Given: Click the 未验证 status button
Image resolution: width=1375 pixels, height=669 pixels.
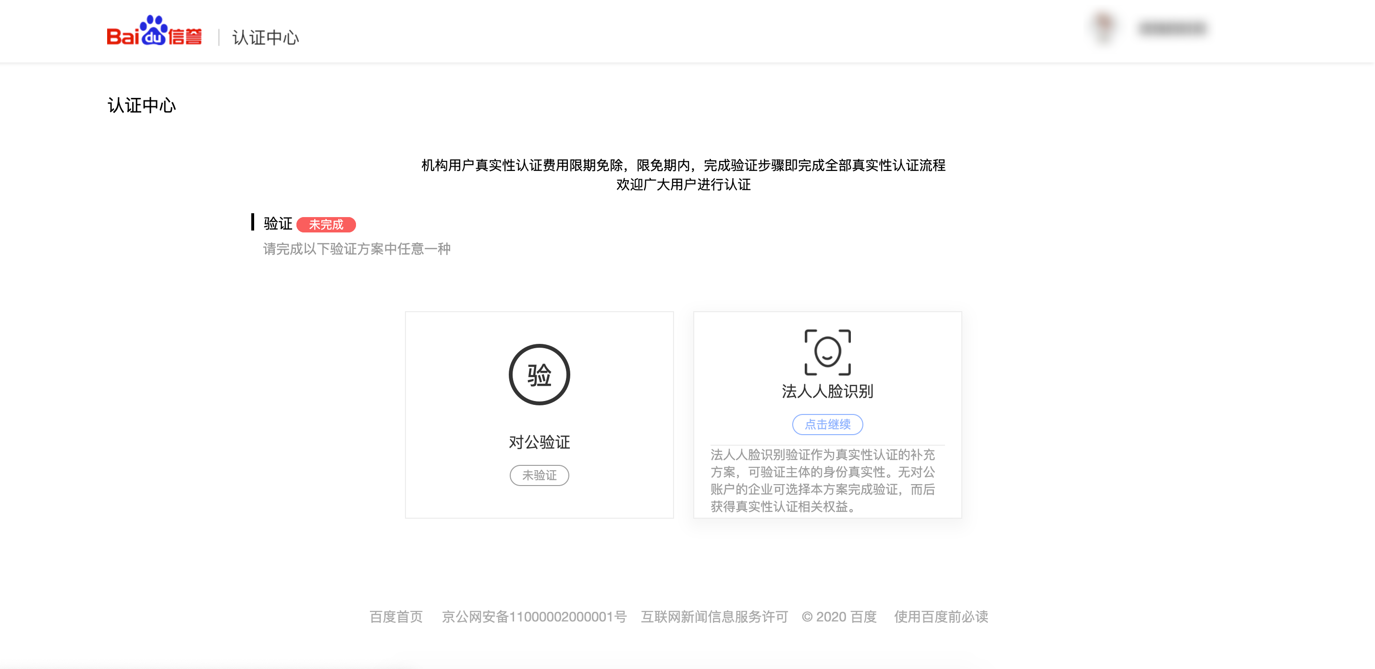Looking at the screenshot, I should tap(539, 475).
